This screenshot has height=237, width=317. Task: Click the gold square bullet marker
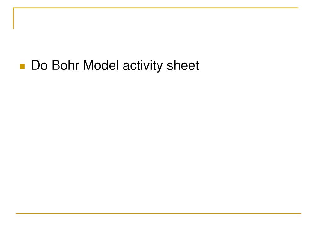click(22, 67)
